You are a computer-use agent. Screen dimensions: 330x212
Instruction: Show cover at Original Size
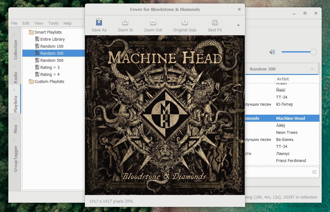(185, 22)
